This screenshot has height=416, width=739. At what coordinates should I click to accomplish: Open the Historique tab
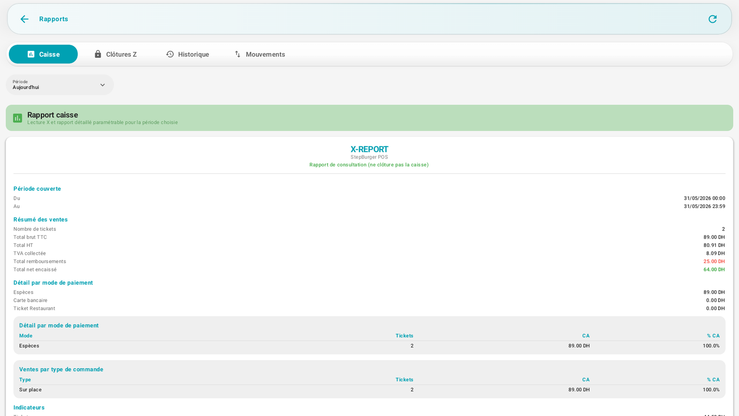tap(188, 54)
